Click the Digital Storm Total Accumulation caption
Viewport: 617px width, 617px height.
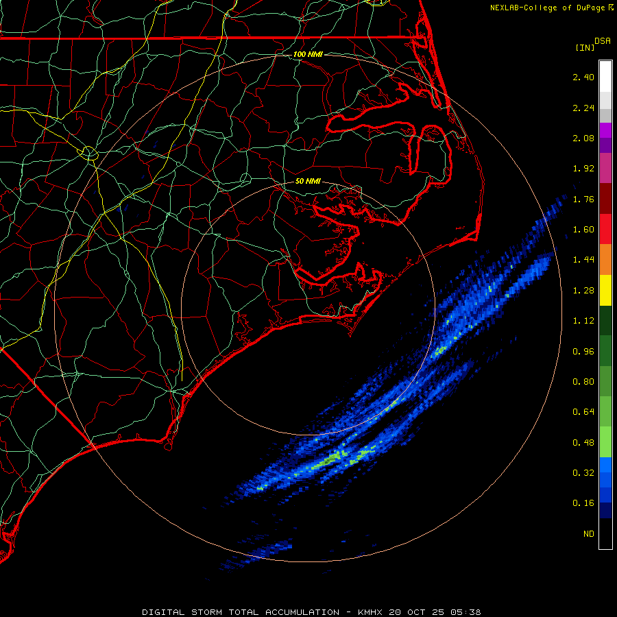tap(241, 612)
